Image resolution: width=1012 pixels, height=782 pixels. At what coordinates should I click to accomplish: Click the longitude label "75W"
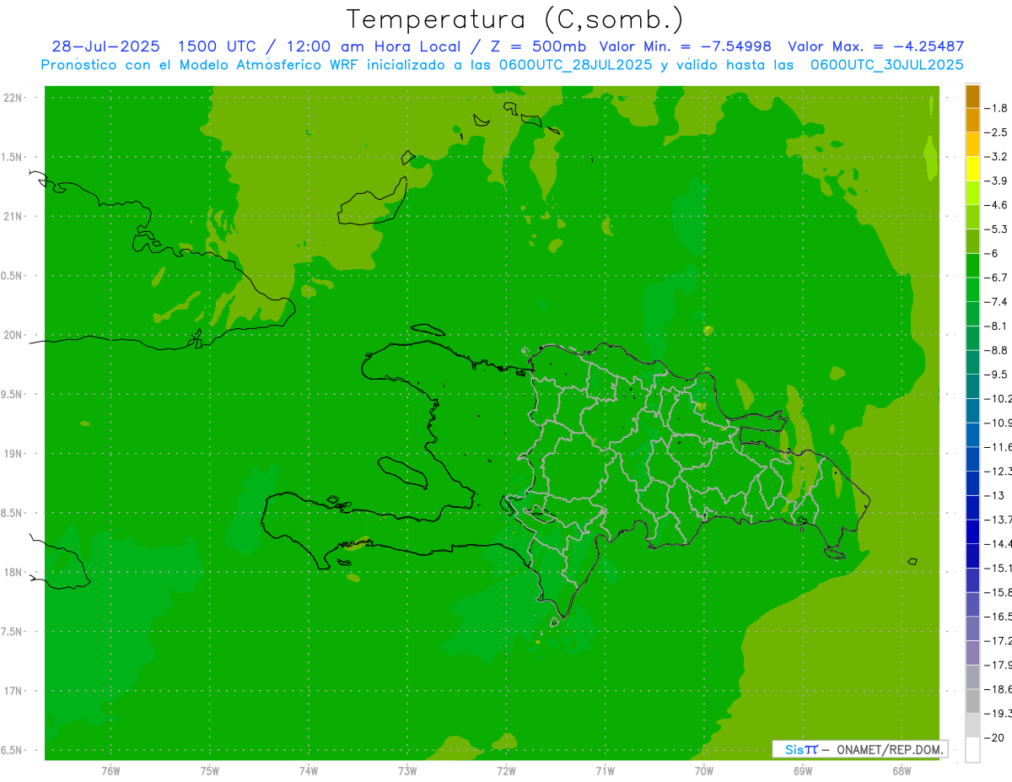pos(209,771)
